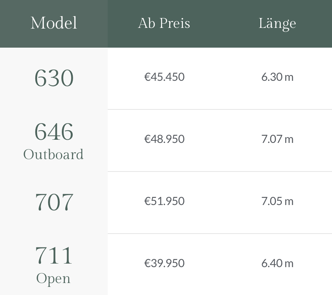
Task: Select the €51.950 price cell
Action: 164,201
